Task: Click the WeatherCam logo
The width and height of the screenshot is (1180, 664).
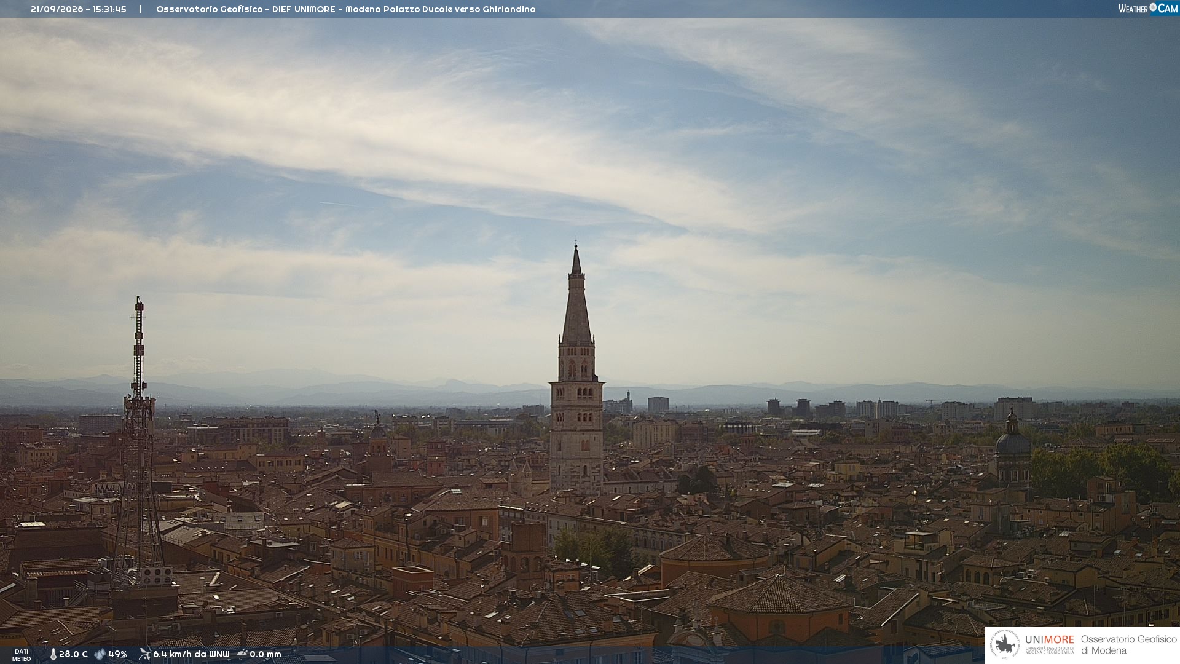Action: pos(1147,8)
